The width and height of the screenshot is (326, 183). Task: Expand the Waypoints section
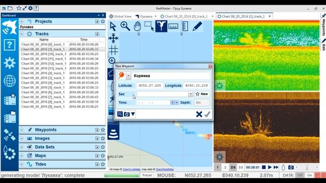(21, 130)
